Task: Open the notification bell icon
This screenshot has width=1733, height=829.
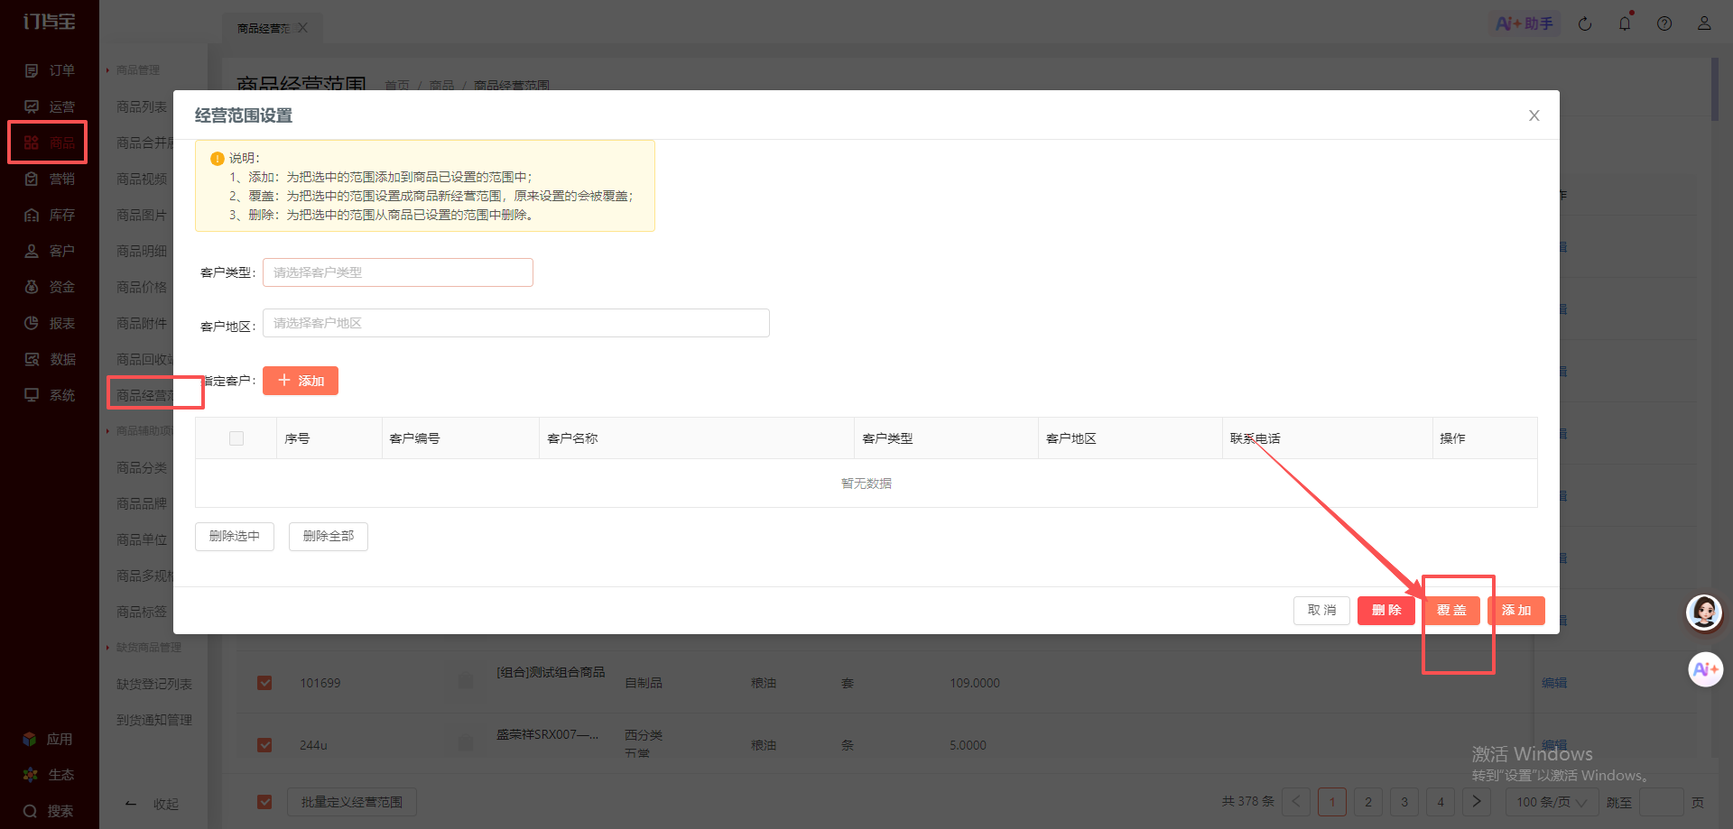Action: pos(1625,23)
